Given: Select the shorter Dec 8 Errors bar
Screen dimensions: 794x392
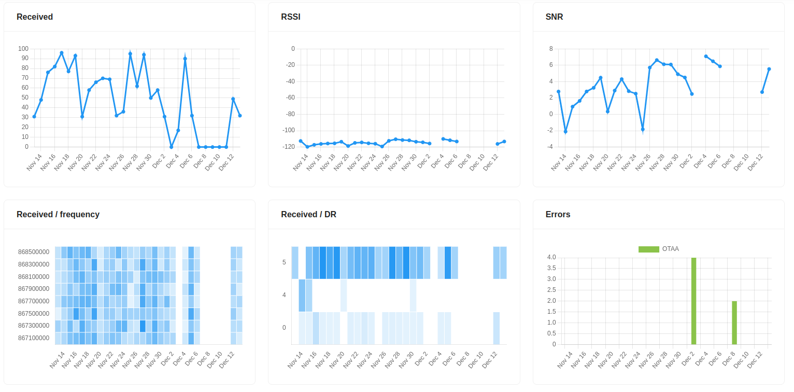Looking at the screenshot, I should 734,323.
